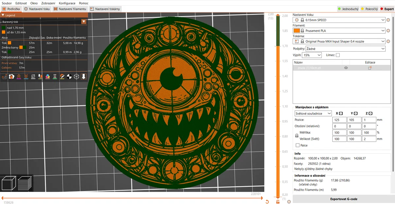Enable the Límec brim checkbox
The image size is (395, 204).
[x=338, y=55]
